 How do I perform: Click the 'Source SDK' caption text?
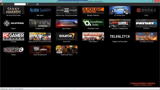pos(66,42)
